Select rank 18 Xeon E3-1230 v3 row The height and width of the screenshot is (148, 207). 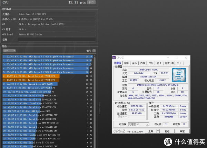tap(48, 123)
